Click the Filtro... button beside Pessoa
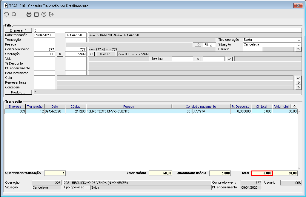Screen dimensions: 306x197 [x=209, y=45]
